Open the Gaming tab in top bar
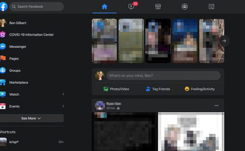The height and width of the screenshot is (151, 245). coord(212,7)
